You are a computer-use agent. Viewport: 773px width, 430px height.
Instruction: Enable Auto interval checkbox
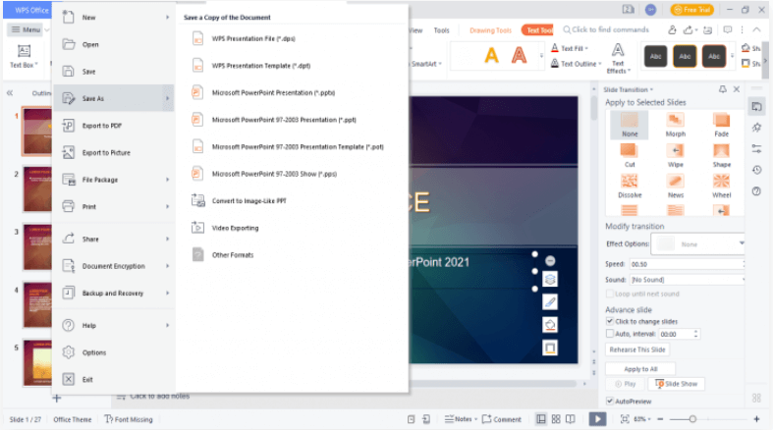[610, 334]
